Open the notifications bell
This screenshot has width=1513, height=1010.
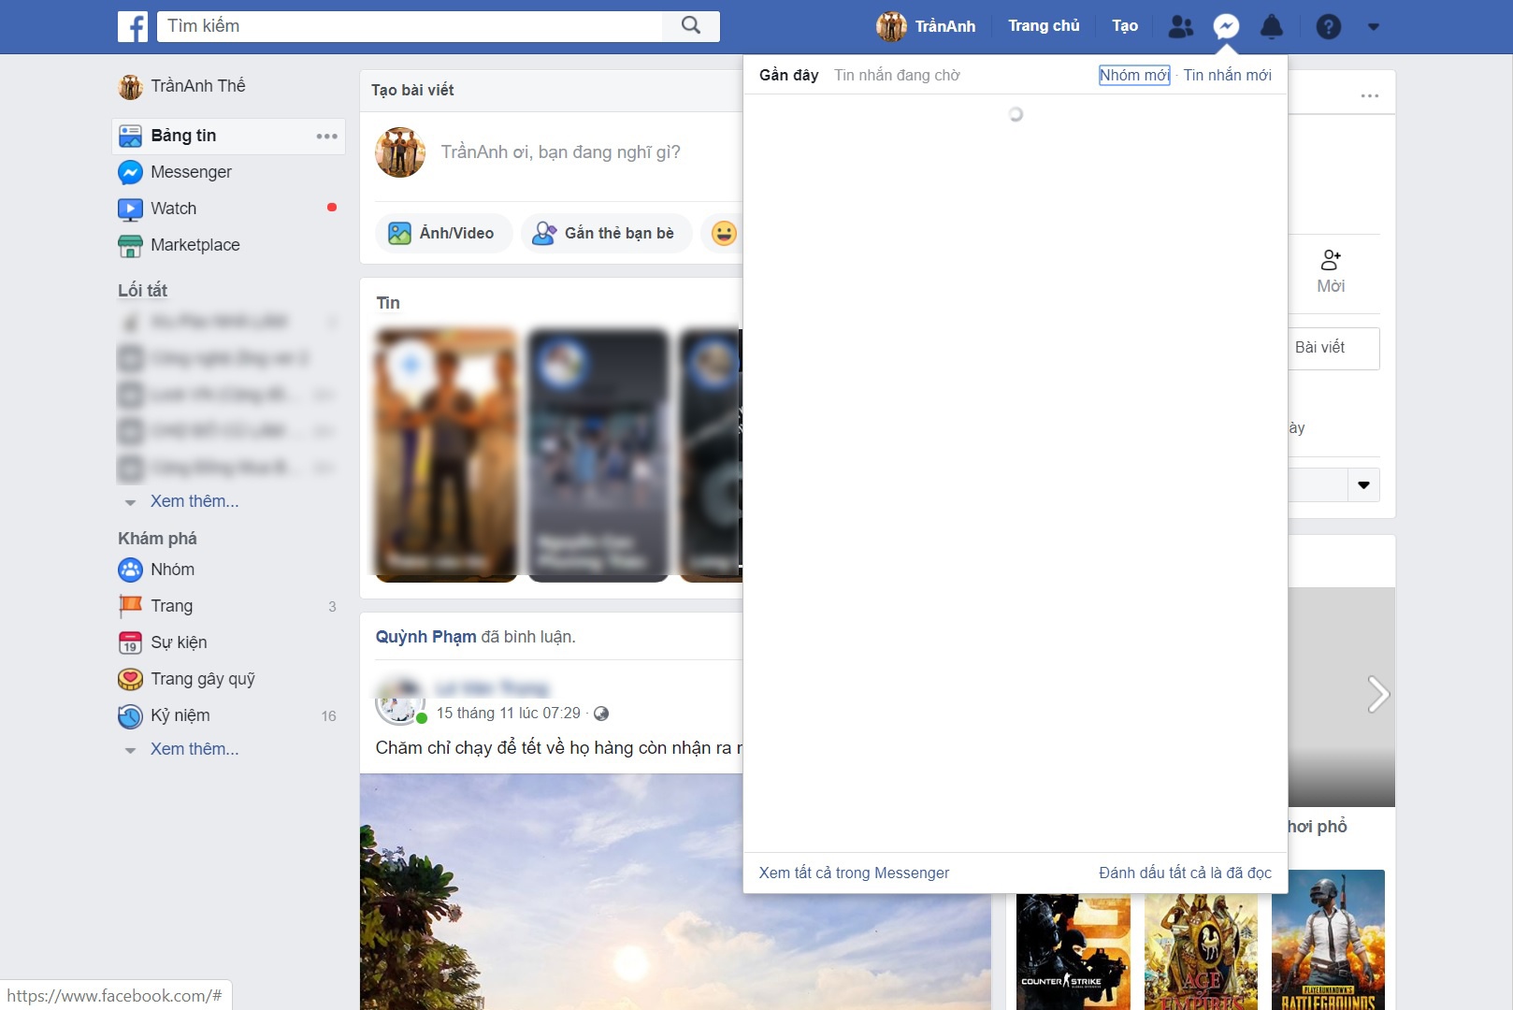[1271, 25]
